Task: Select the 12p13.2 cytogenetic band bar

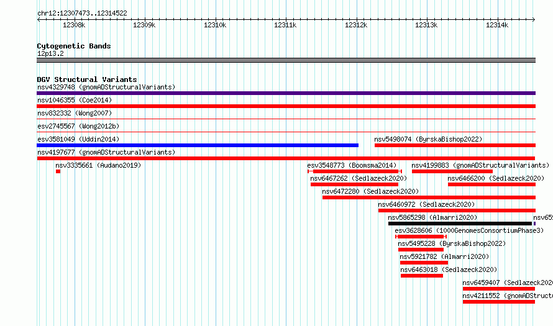Action: [286, 60]
